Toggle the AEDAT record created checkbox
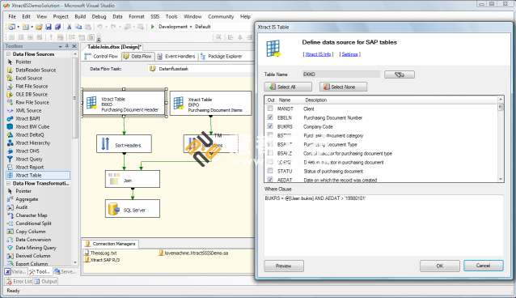The height and width of the screenshot is (298, 516). pyautogui.click(x=270, y=179)
